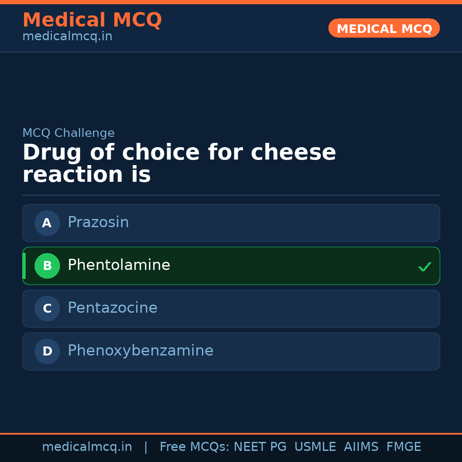
Task: Click the letter A circle icon
Action: 47,223
